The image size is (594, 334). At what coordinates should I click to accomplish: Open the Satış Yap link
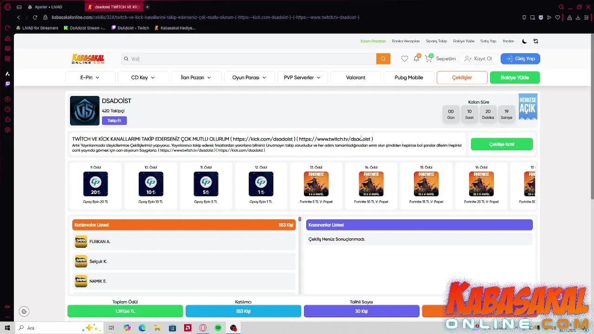coord(488,41)
